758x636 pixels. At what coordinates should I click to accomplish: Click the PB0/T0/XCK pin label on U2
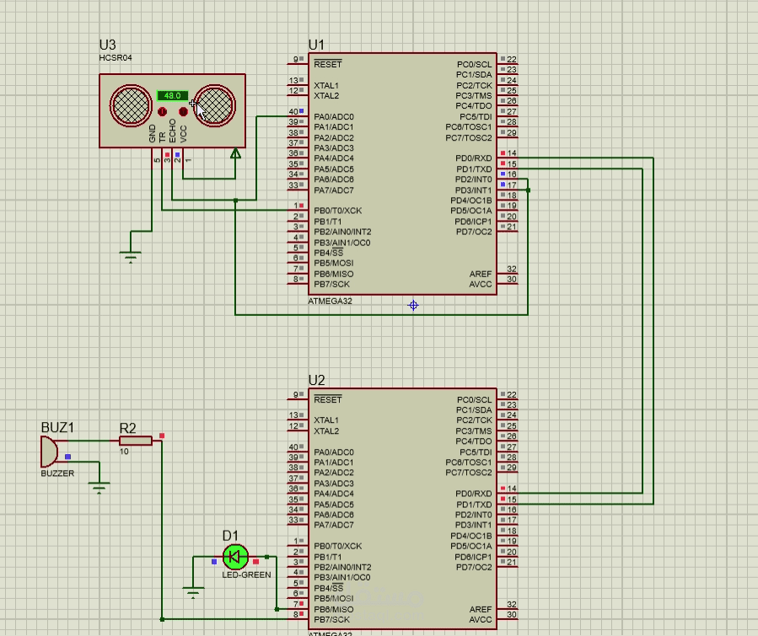pyautogui.click(x=338, y=546)
